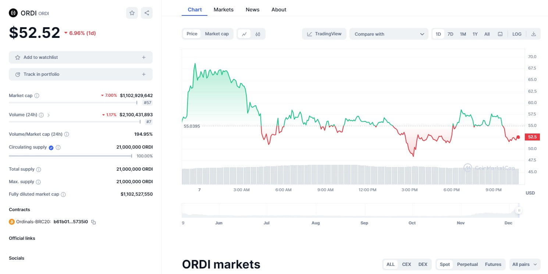Select the Market cap chart toggle
The image size is (548, 274).
click(217, 34)
